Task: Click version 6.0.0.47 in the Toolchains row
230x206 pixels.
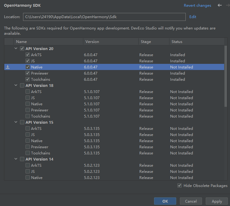Action: click(x=90, y=79)
